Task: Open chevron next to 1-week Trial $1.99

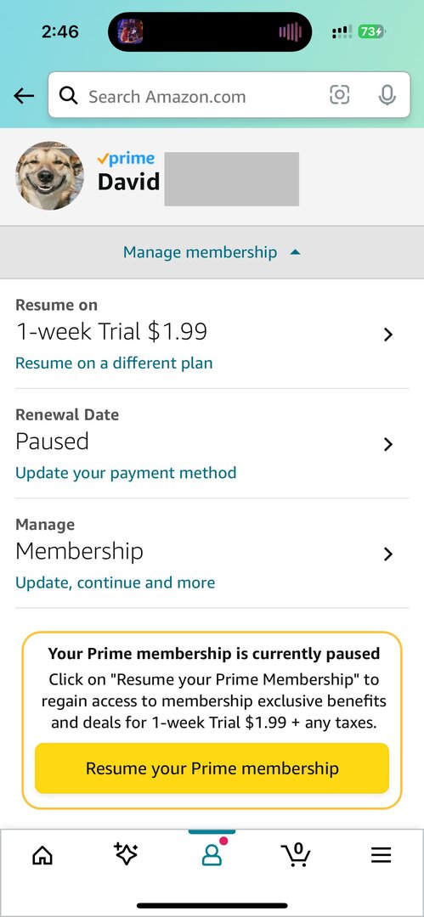Action: (387, 335)
